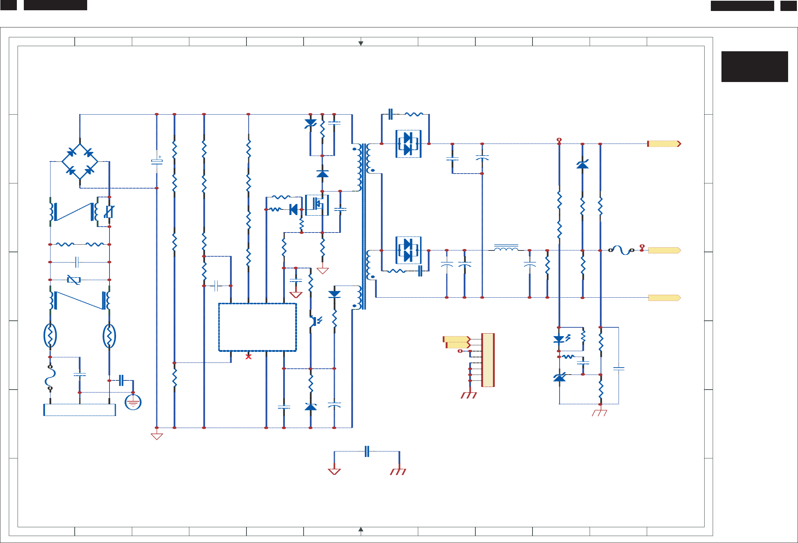The height and width of the screenshot is (543, 798).
Task: Click the bottom center page arrow marker
Action: pos(361,529)
